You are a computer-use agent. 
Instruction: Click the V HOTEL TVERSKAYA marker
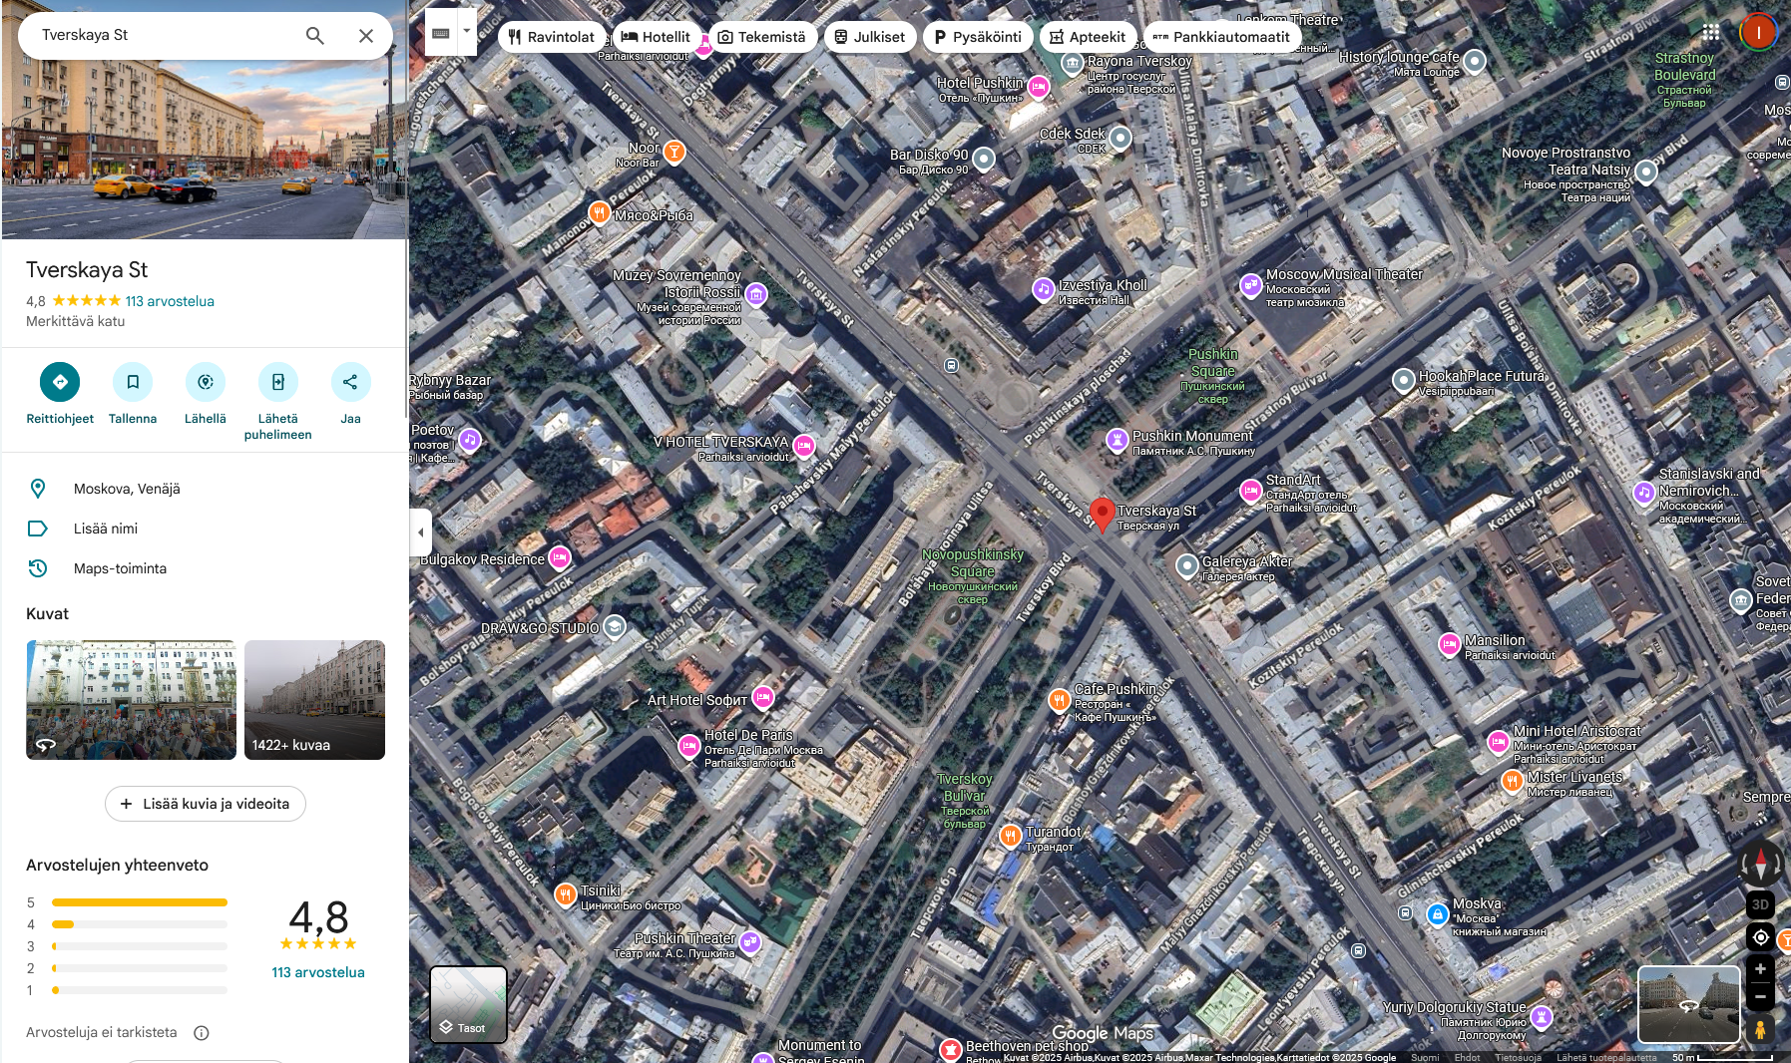pos(804,446)
